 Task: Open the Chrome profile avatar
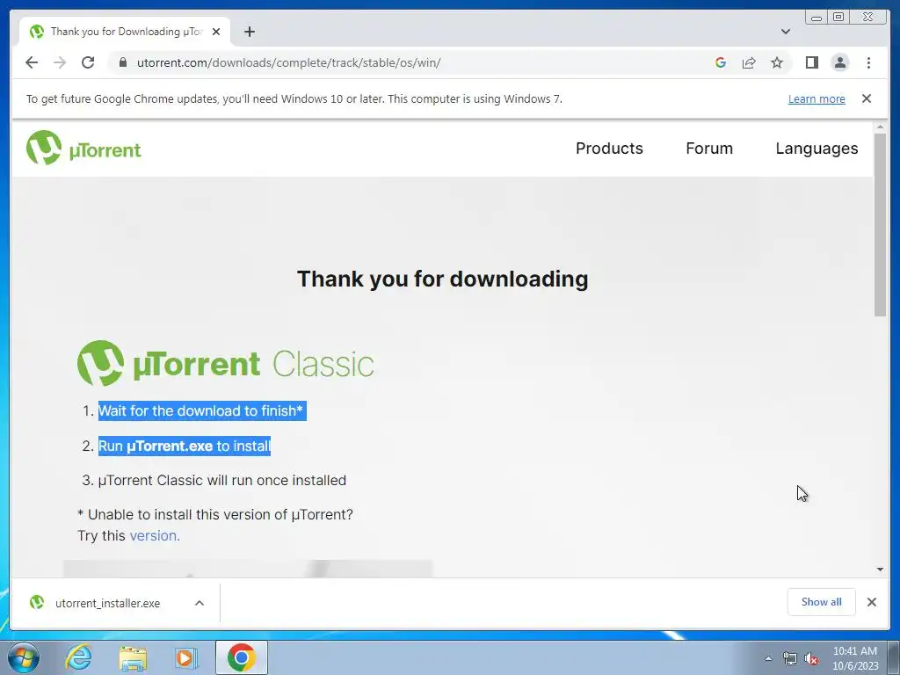tap(839, 62)
